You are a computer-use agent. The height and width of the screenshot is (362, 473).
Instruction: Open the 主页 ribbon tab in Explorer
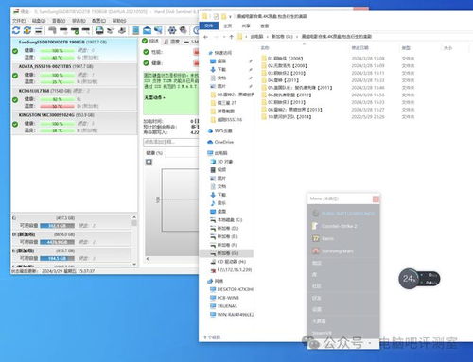point(228,26)
